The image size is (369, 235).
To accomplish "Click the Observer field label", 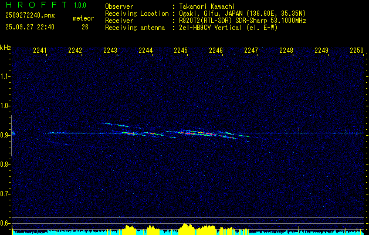I will [119, 6].
